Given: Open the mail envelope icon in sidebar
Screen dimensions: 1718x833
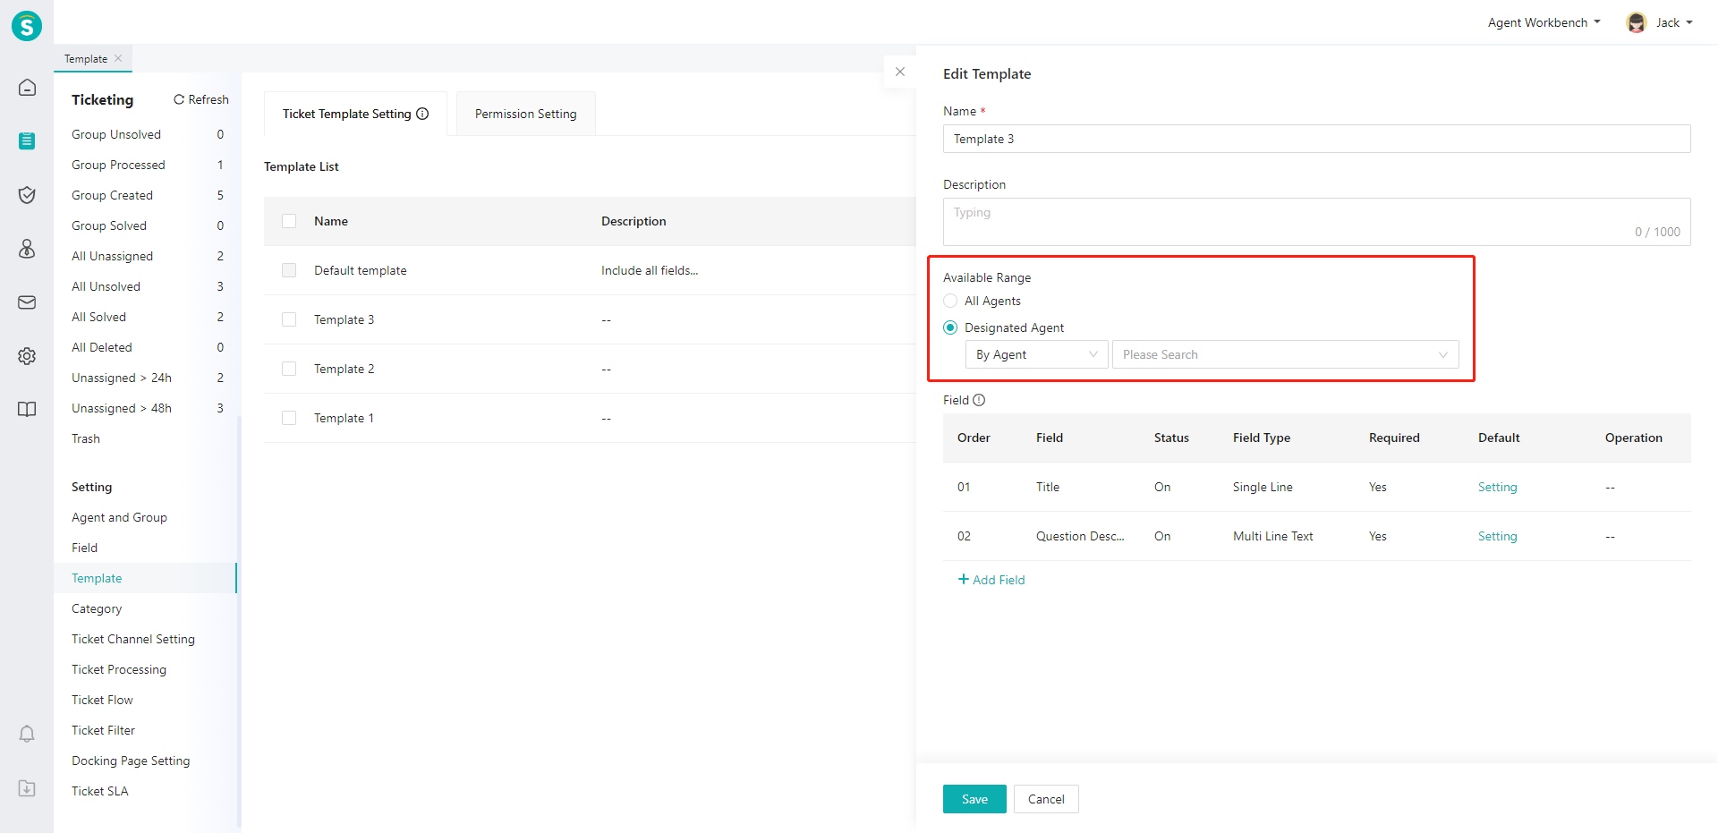Looking at the screenshot, I should tap(27, 302).
